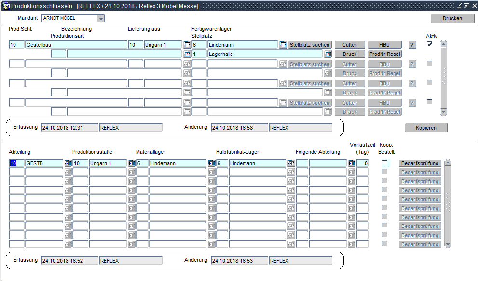Open lookup icon after Halbfabrikat-Lager Lindemann
This screenshot has height=281, width=478.
291,163
